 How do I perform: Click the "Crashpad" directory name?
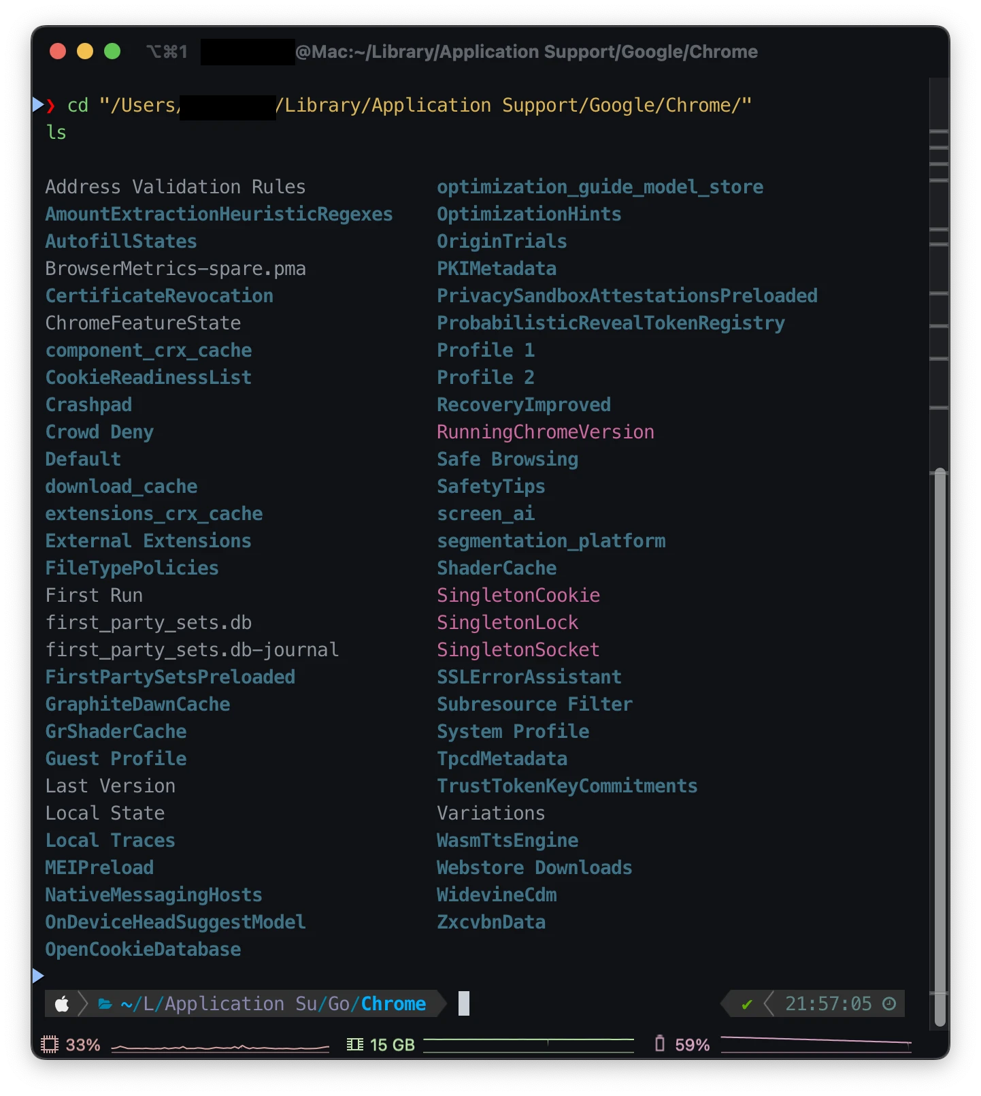(x=88, y=405)
